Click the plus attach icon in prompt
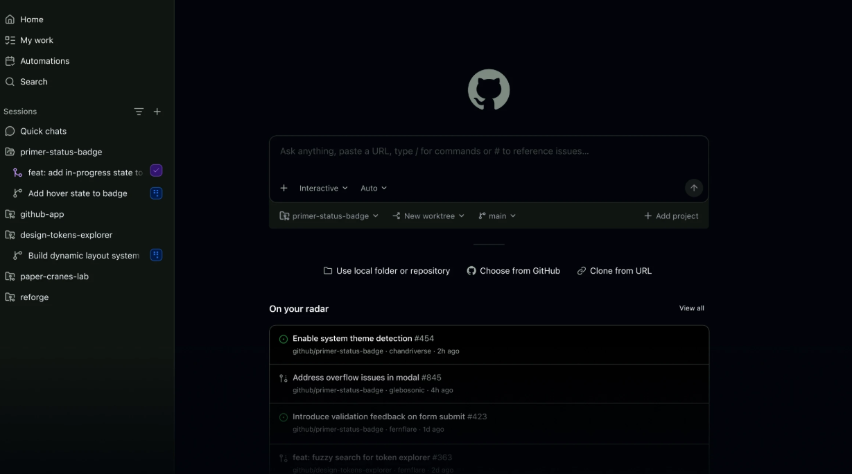The width and height of the screenshot is (852, 474). (x=284, y=188)
